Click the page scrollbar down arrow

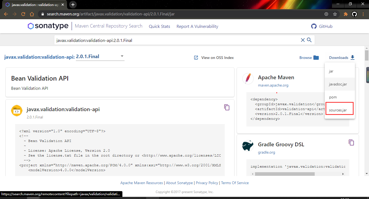pos(367,174)
